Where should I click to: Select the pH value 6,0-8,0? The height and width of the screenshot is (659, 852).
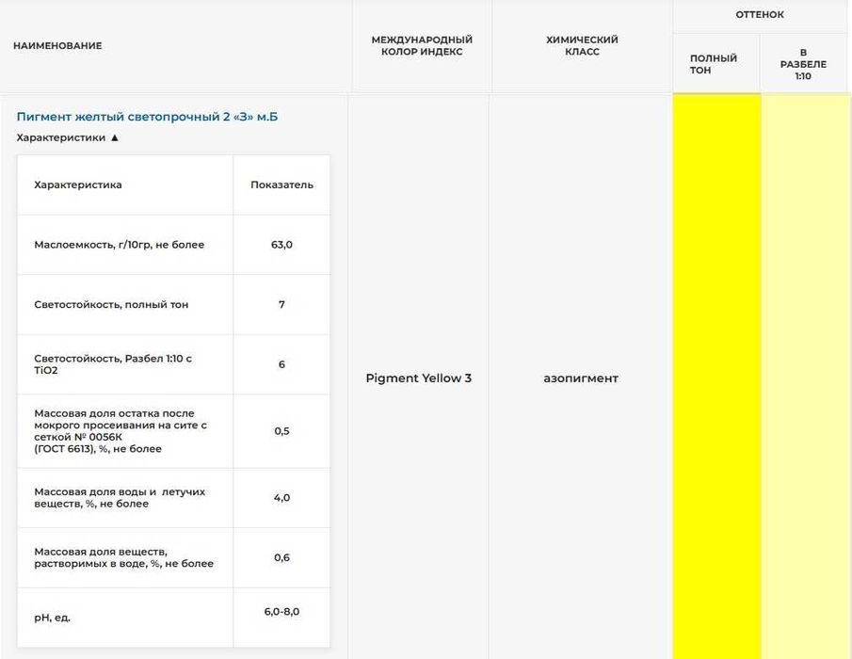(281, 611)
